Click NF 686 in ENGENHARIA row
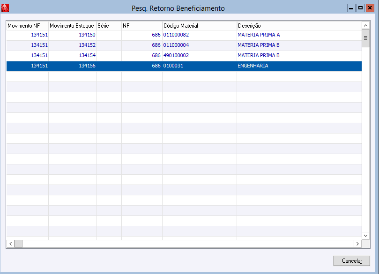This screenshot has width=379, height=274. (156, 66)
